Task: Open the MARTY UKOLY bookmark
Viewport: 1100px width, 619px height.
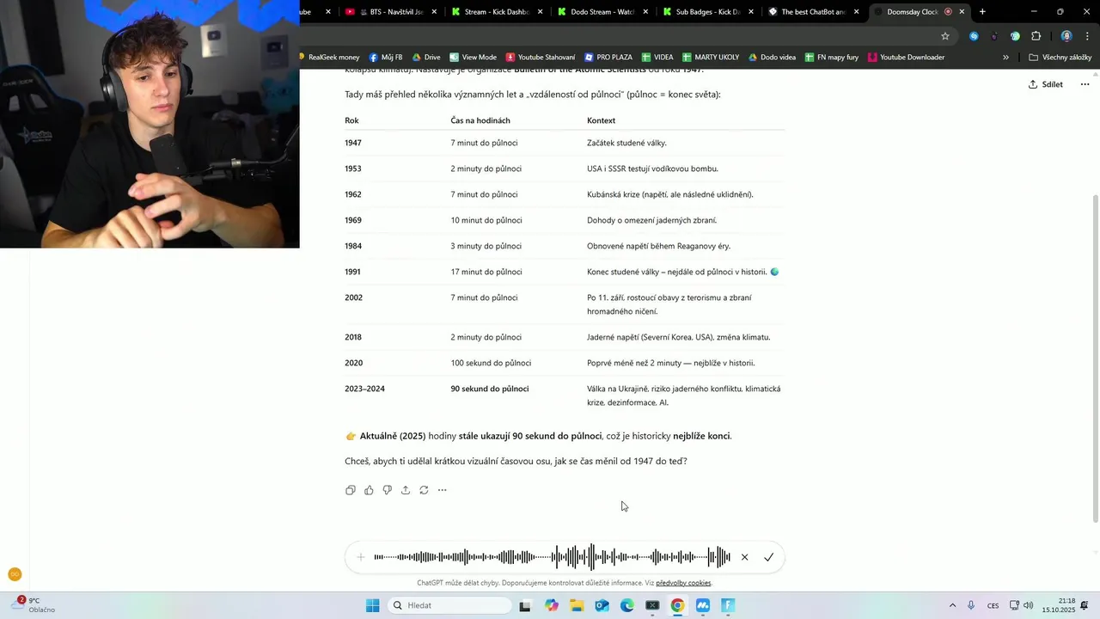Action: pyautogui.click(x=711, y=58)
